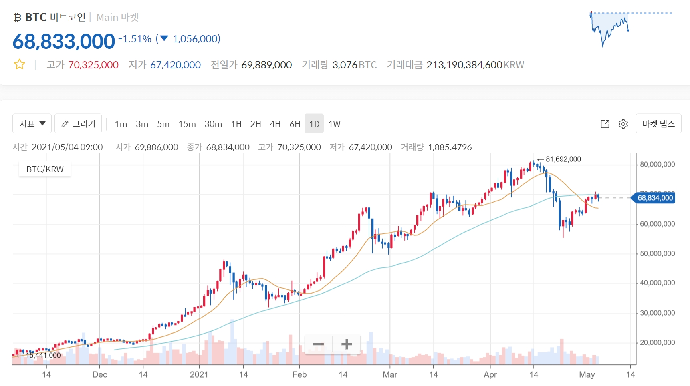Screen dimensions: 690x386
Task: Zoom in chart with plus button
Action: point(347,344)
